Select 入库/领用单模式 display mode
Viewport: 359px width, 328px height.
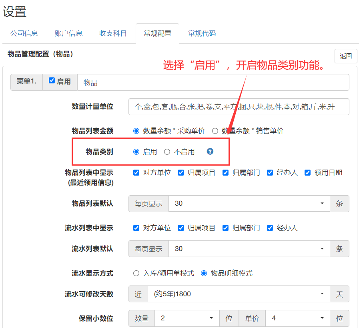[x=136, y=273]
